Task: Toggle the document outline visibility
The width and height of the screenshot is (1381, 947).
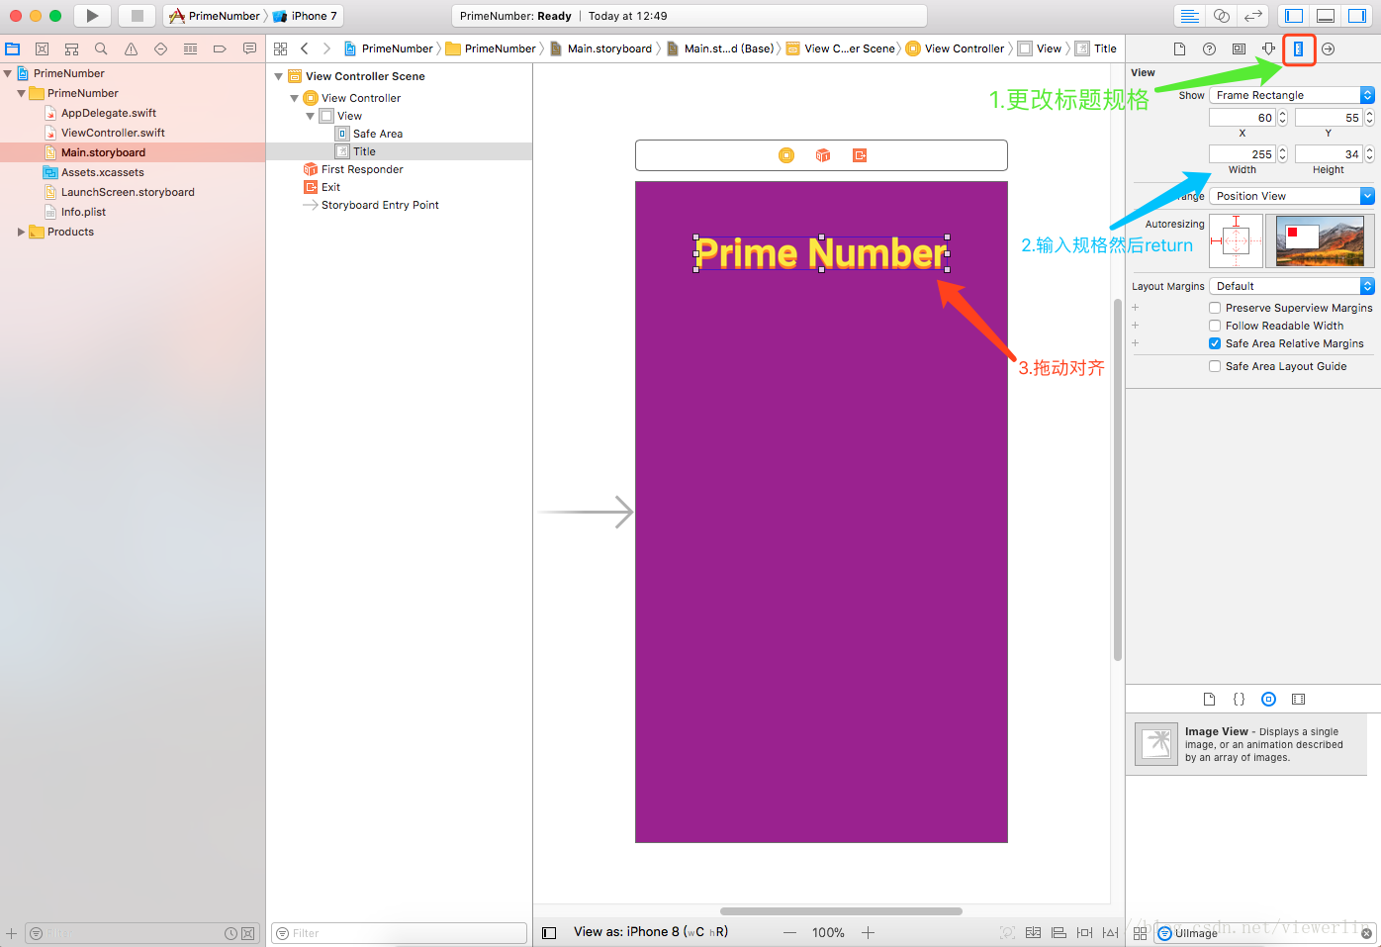Action: [x=549, y=932]
